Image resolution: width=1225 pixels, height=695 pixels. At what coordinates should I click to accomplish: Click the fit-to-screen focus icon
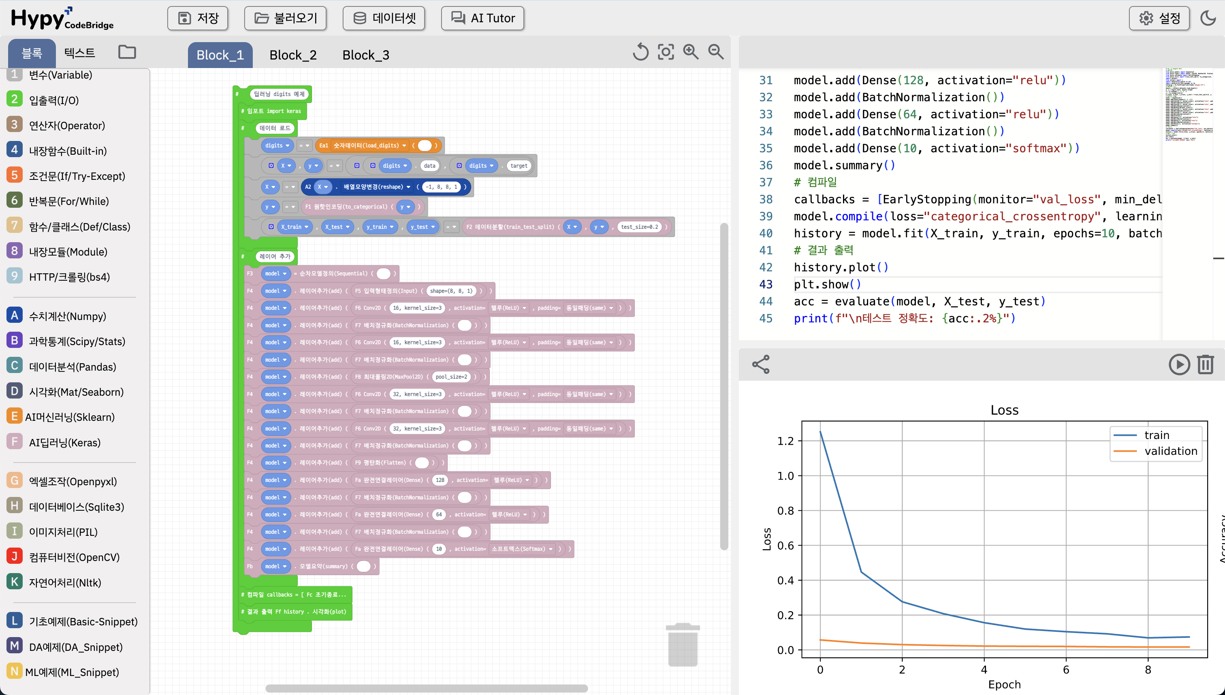666,51
